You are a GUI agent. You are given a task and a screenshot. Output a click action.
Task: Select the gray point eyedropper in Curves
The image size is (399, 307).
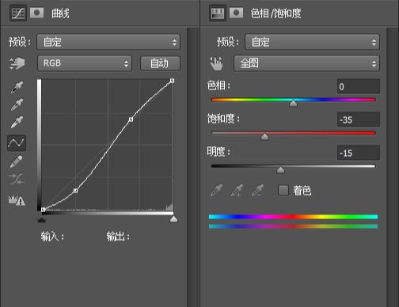click(17, 104)
